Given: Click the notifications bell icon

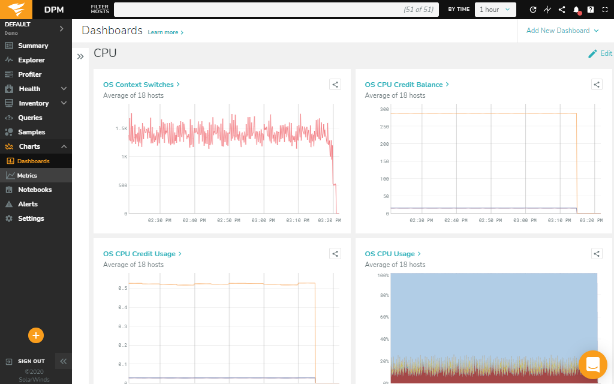Looking at the screenshot, I should [576, 10].
